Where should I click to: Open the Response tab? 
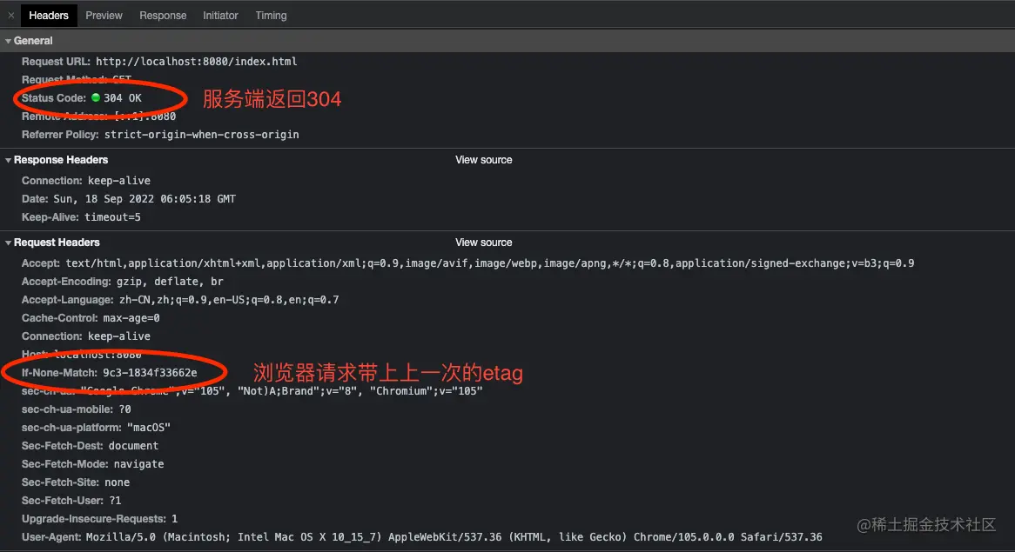[x=163, y=16]
